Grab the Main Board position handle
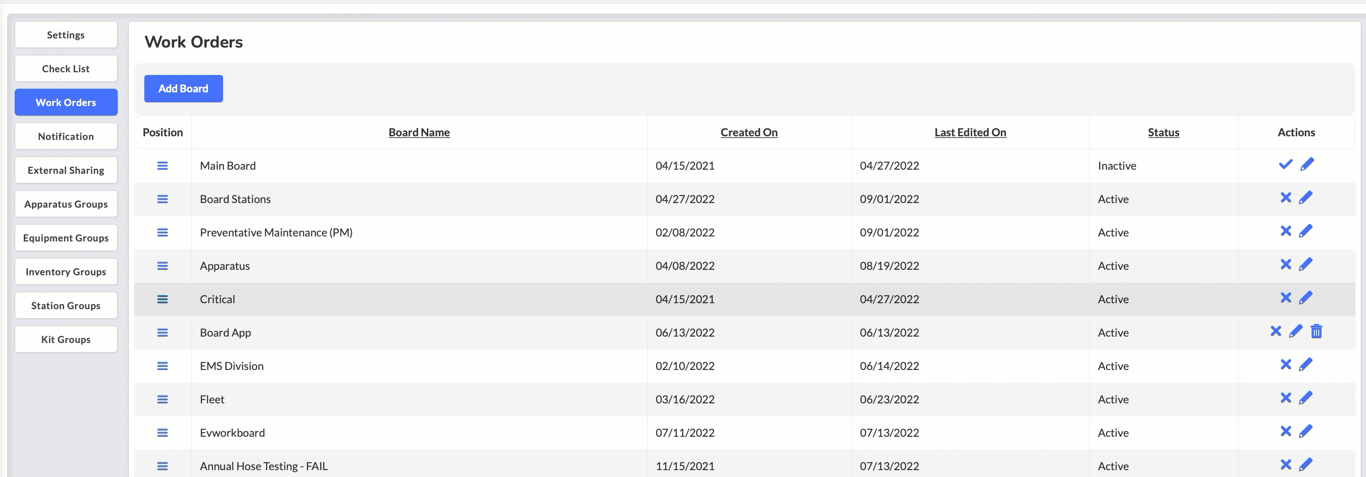Screen dimensions: 1366x477 pyautogui.click(x=162, y=166)
